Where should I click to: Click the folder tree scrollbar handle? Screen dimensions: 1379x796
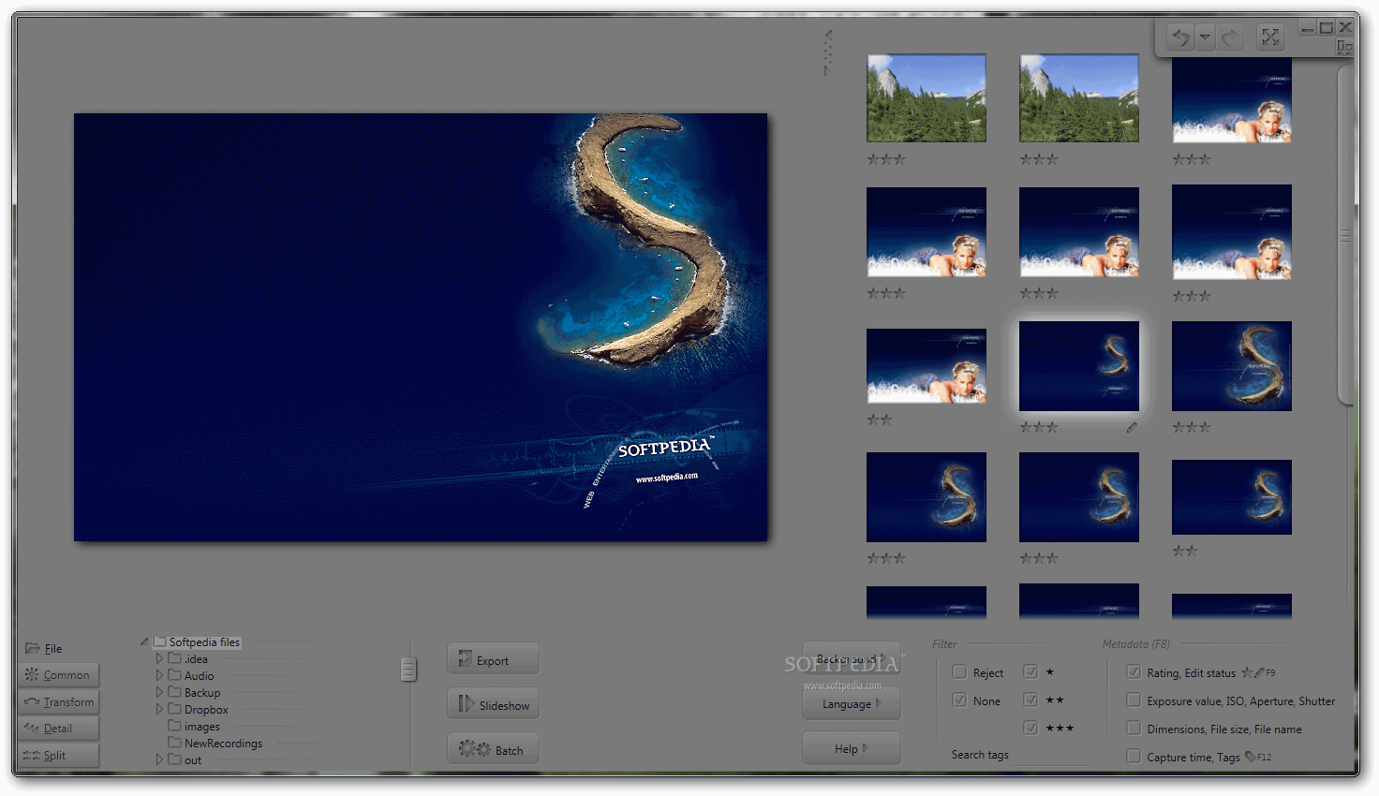point(408,669)
